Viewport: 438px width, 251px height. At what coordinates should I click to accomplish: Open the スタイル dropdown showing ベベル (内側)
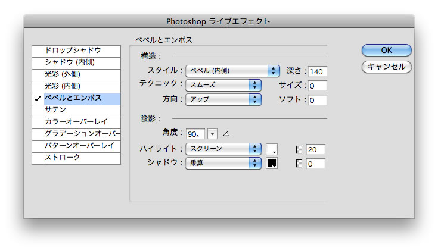tap(232, 71)
